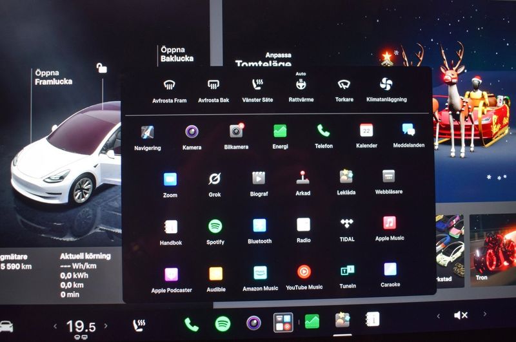Activate wipers (Torkare) control
This screenshot has height=342, width=516.
344,90
